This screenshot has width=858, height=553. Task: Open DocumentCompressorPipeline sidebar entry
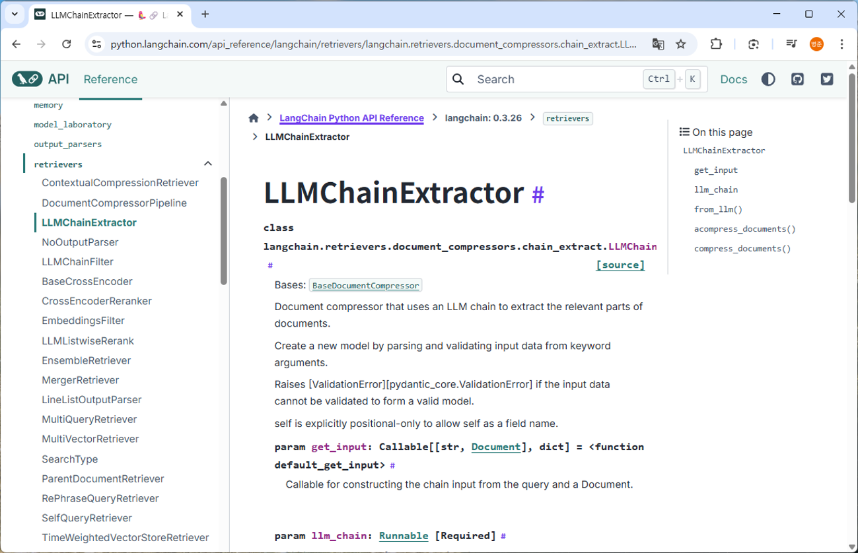tap(114, 203)
